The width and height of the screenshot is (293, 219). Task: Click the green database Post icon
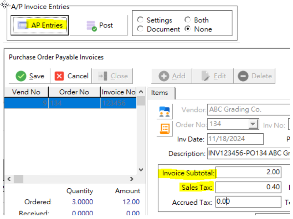pos(91,26)
